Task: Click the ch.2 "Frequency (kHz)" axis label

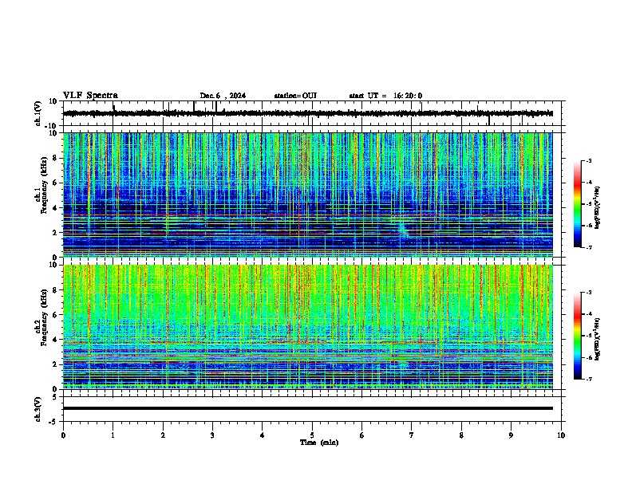Action: click(x=44, y=317)
